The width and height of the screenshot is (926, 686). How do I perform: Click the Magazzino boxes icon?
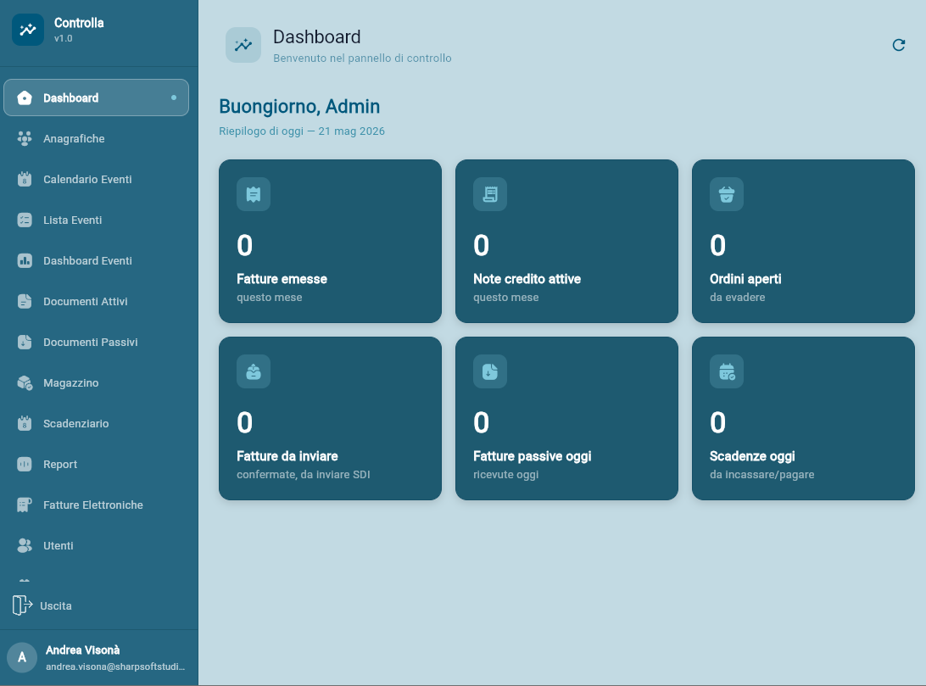click(x=25, y=383)
